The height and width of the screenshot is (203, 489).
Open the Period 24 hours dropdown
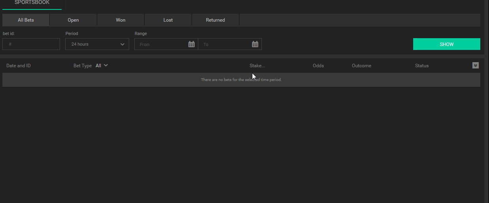(97, 44)
